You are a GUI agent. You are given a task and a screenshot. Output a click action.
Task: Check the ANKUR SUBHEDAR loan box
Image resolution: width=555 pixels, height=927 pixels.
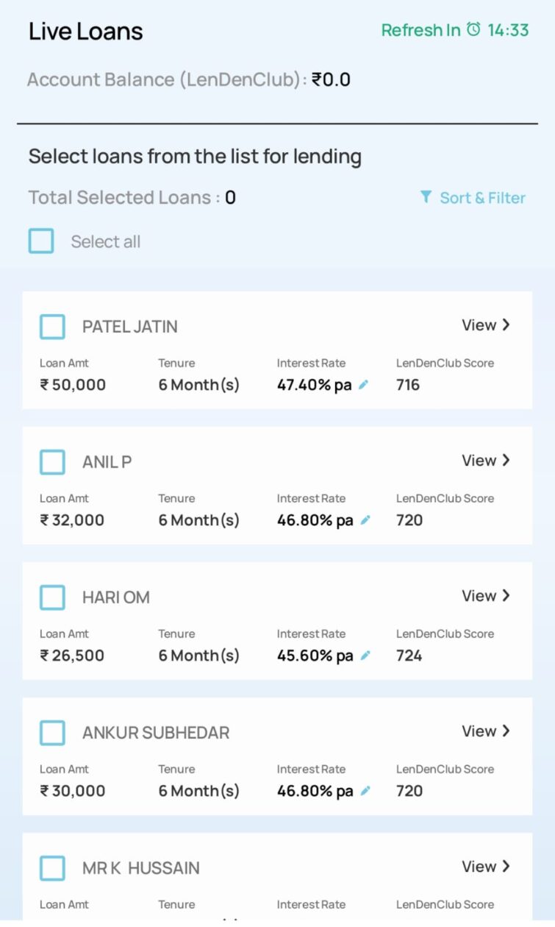[52, 733]
